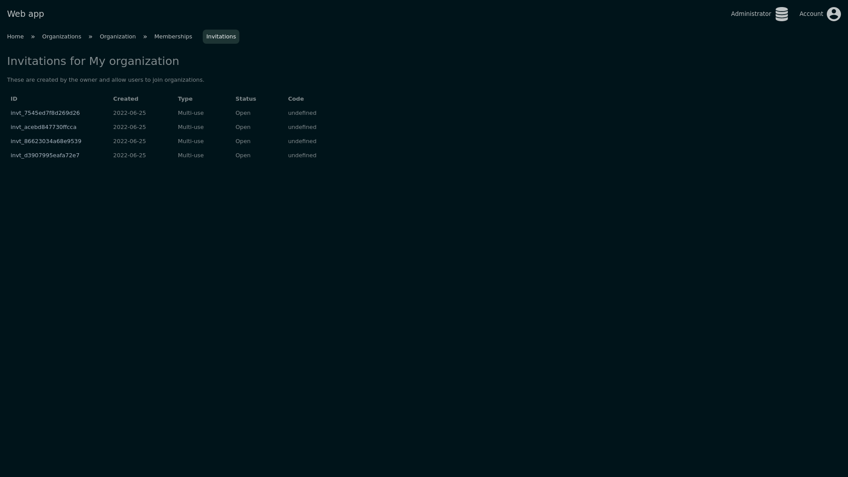Click the Code column header

click(x=295, y=99)
